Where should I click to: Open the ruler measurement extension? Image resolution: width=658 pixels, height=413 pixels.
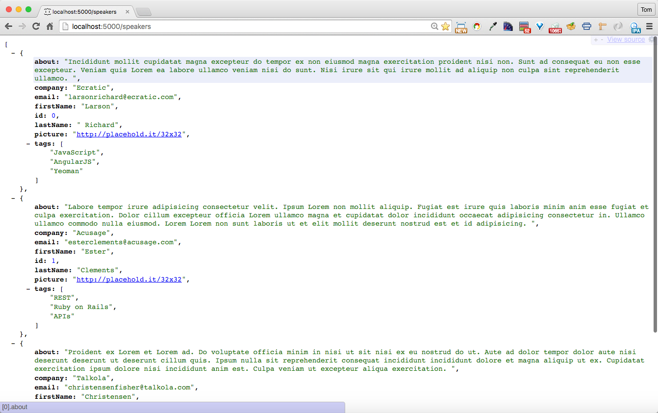(602, 26)
